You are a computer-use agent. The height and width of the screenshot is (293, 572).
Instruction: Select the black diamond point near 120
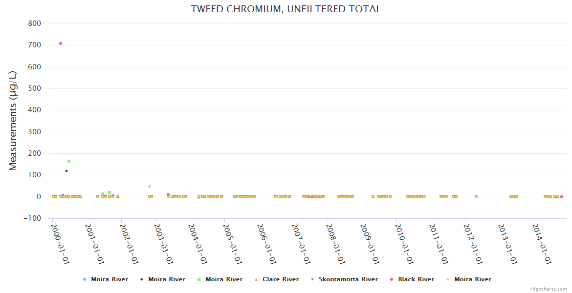[x=66, y=171]
